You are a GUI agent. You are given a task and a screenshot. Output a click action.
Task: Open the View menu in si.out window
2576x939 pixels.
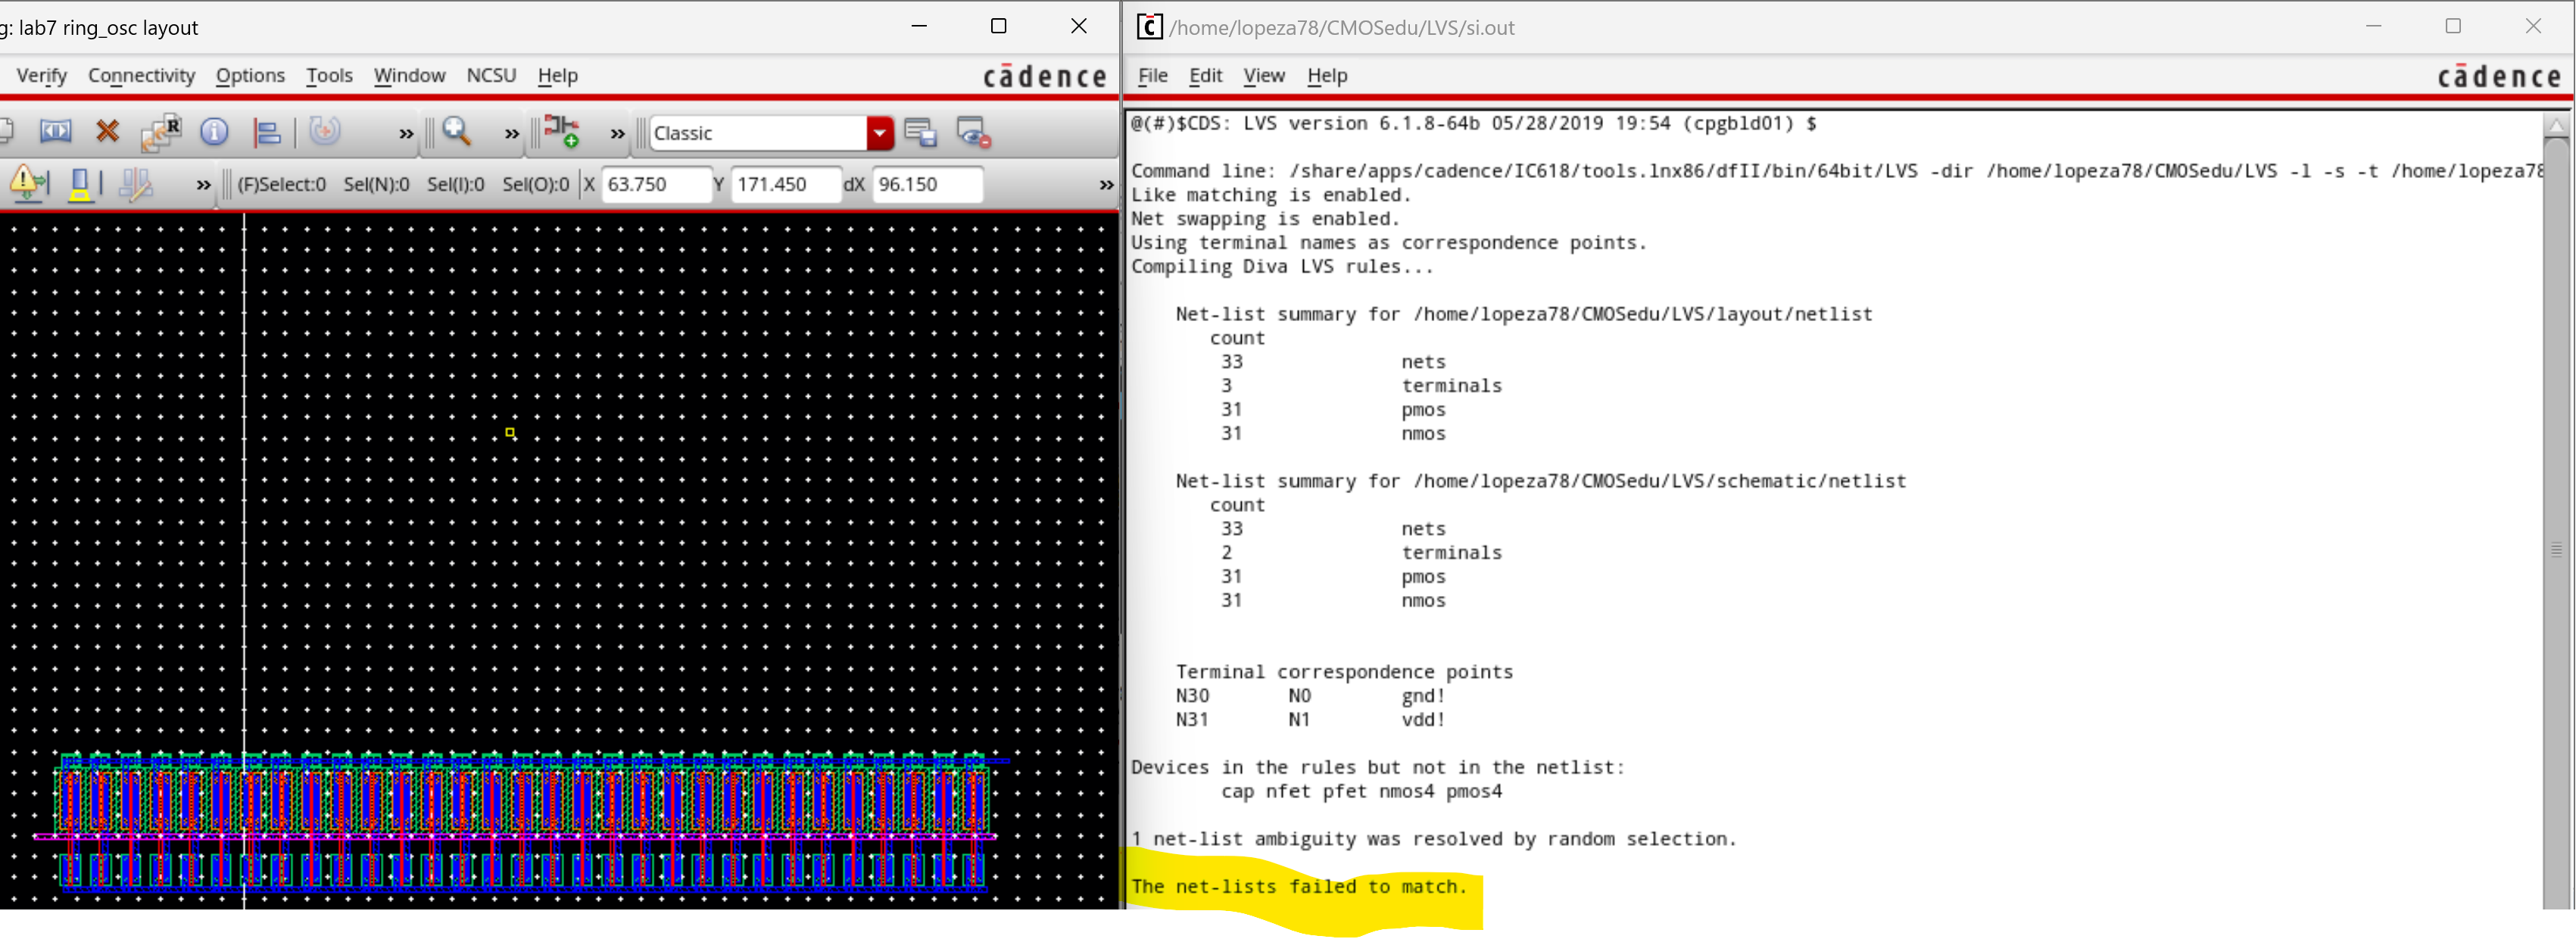click(x=1263, y=75)
